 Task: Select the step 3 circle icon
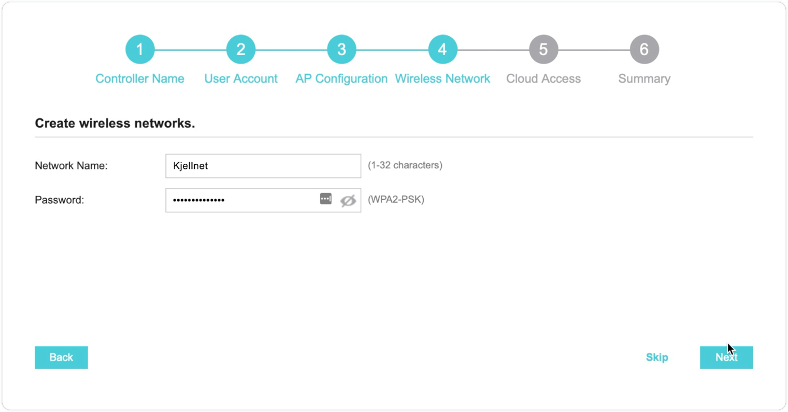click(x=342, y=50)
